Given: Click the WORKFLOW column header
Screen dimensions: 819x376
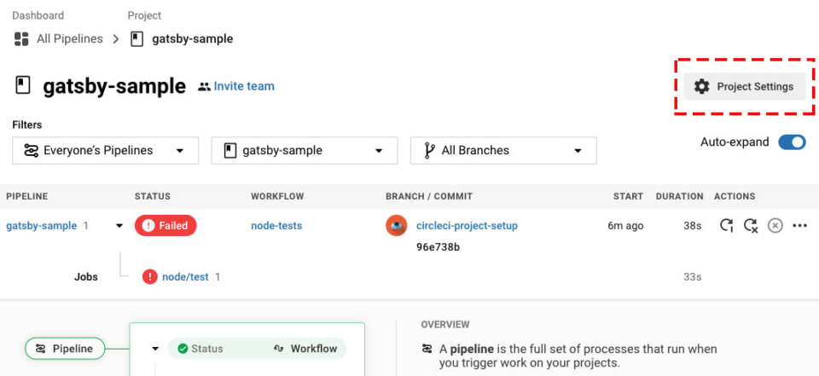Looking at the screenshot, I should 277,196.
